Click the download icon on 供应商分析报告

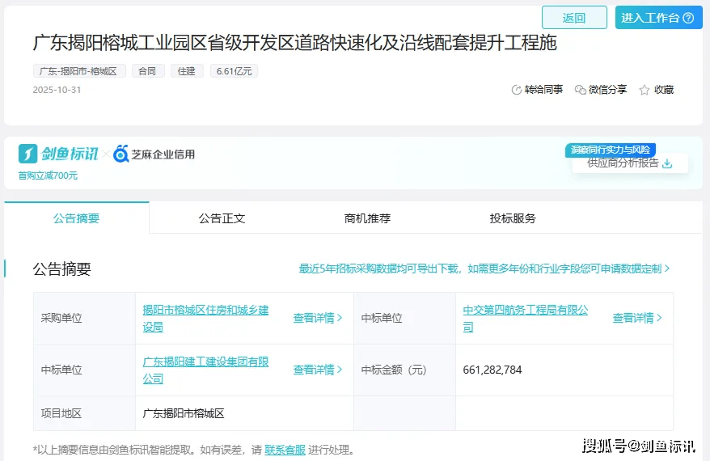(667, 163)
